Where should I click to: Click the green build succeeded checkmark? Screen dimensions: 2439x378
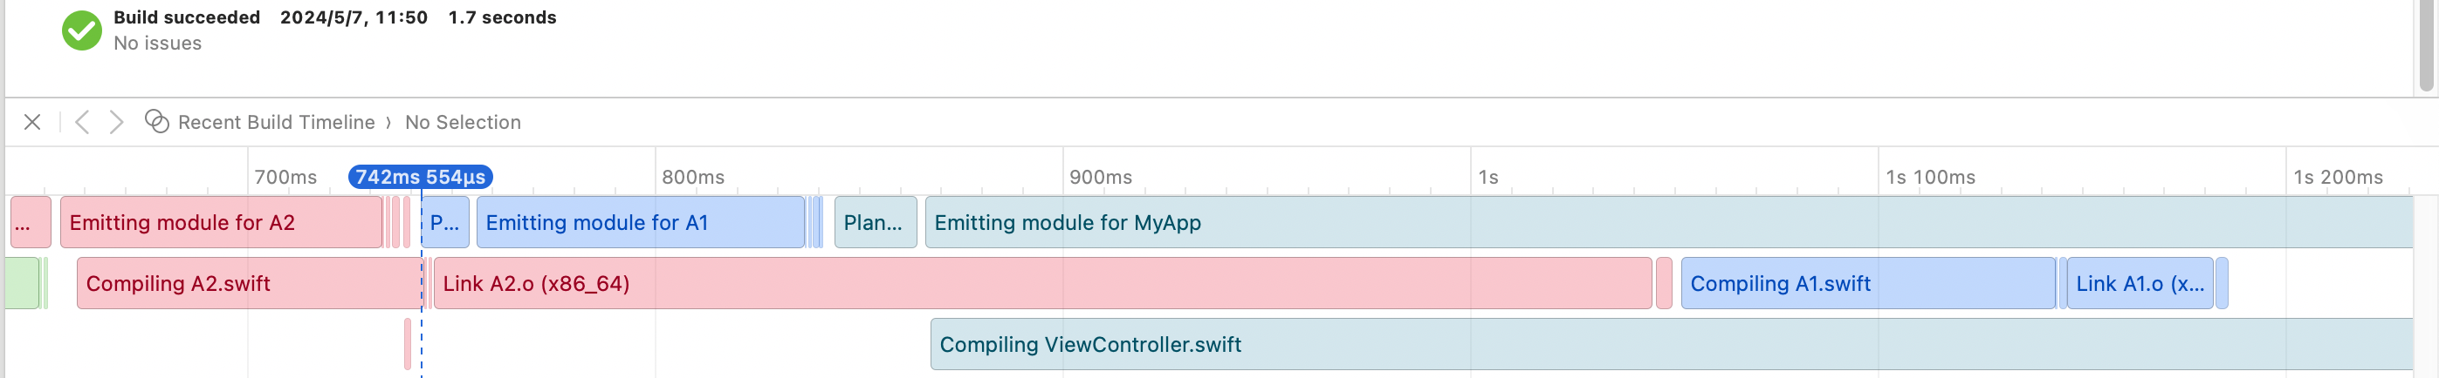point(82,30)
